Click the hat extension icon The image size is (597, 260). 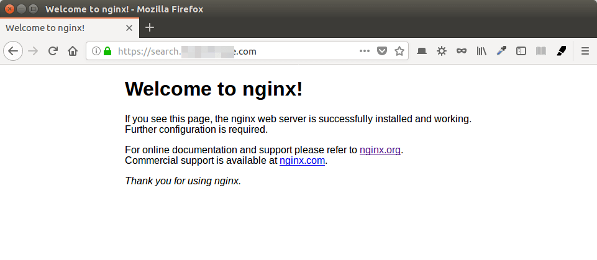point(422,52)
